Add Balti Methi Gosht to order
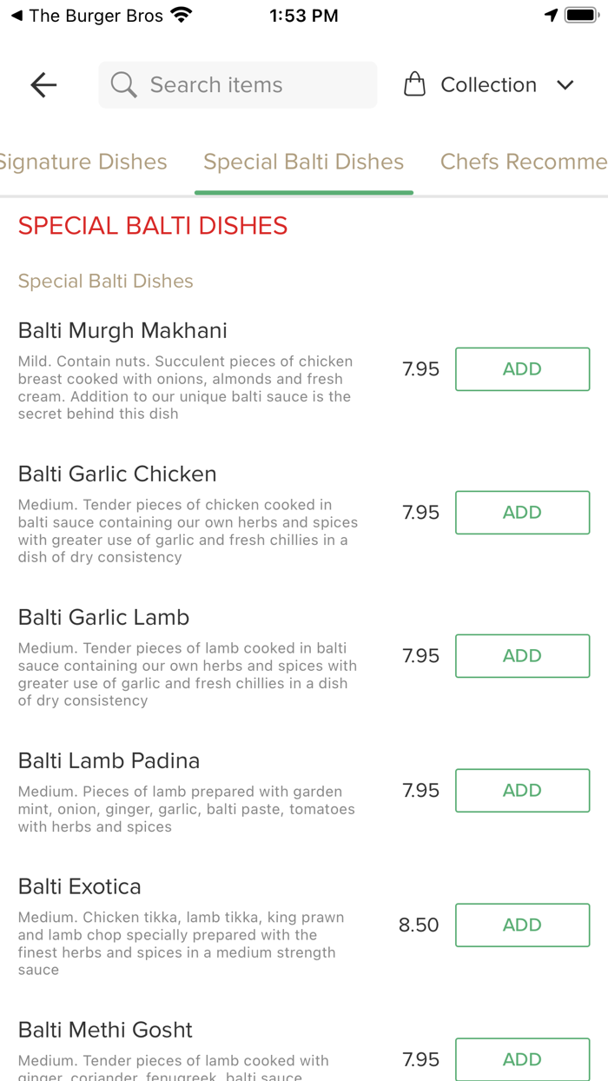The image size is (608, 1081). click(x=522, y=1059)
